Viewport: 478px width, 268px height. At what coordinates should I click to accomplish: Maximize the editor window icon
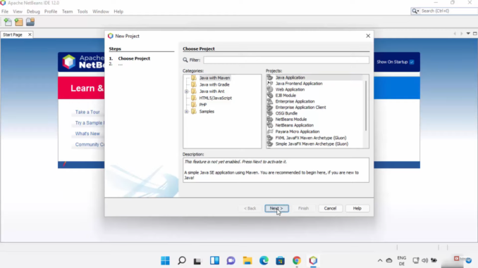(475, 34)
